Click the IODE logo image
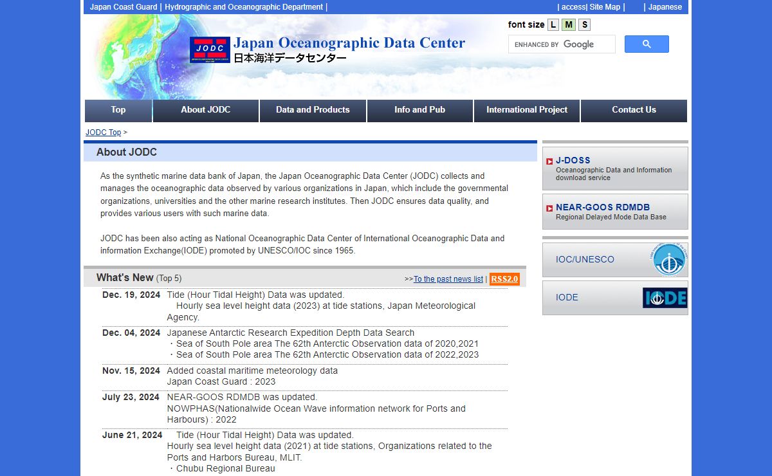Image resolution: width=772 pixels, height=476 pixels. 665,298
